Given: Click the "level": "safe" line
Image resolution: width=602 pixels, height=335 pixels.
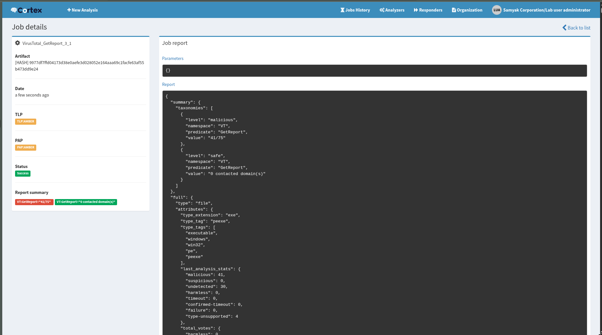Looking at the screenshot, I should pyautogui.click(x=205, y=156).
